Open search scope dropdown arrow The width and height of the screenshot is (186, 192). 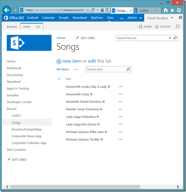(x=170, y=38)
